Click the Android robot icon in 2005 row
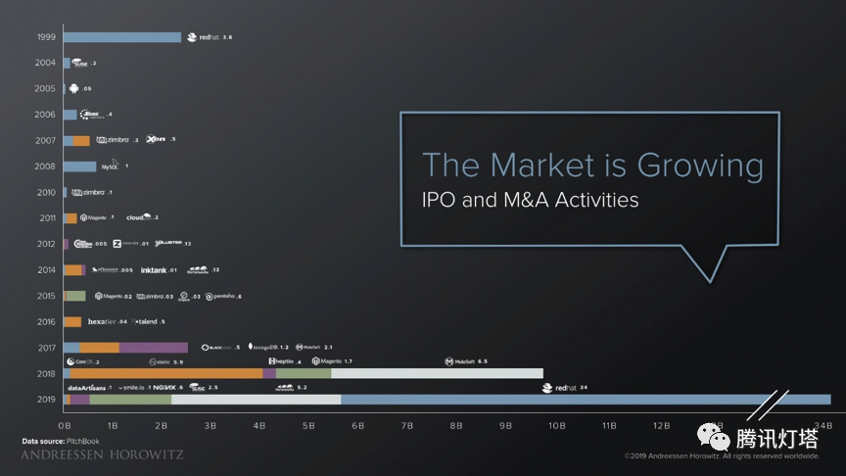Image resolution: width=846 pixels, height=476 pixels. click(73, 88)
